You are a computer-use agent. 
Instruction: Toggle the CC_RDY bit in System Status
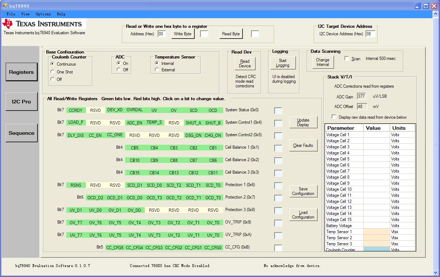[76, 110]
